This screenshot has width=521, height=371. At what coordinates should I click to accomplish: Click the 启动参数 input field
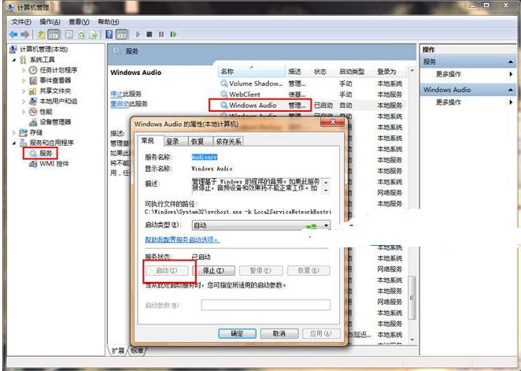point(266,305)
